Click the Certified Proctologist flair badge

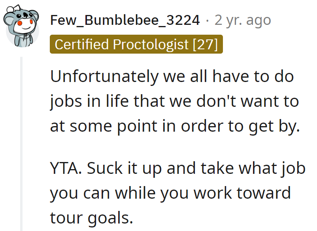click(x=136, y=45)
